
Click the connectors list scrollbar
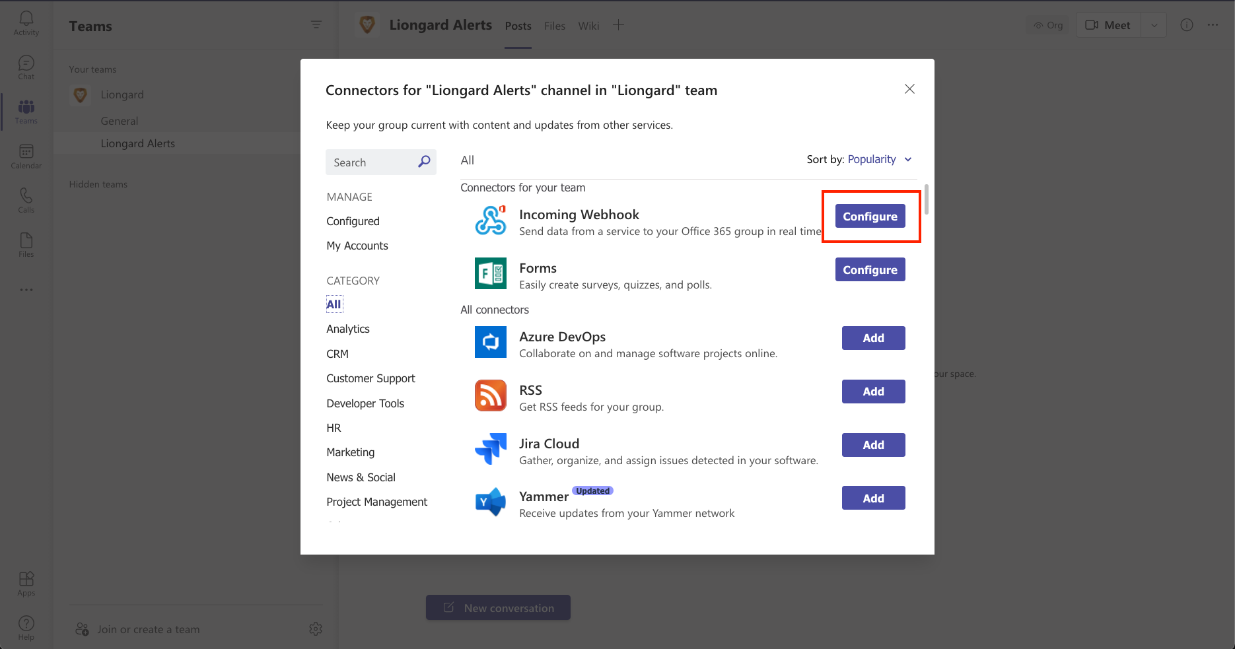pos(927,199)
